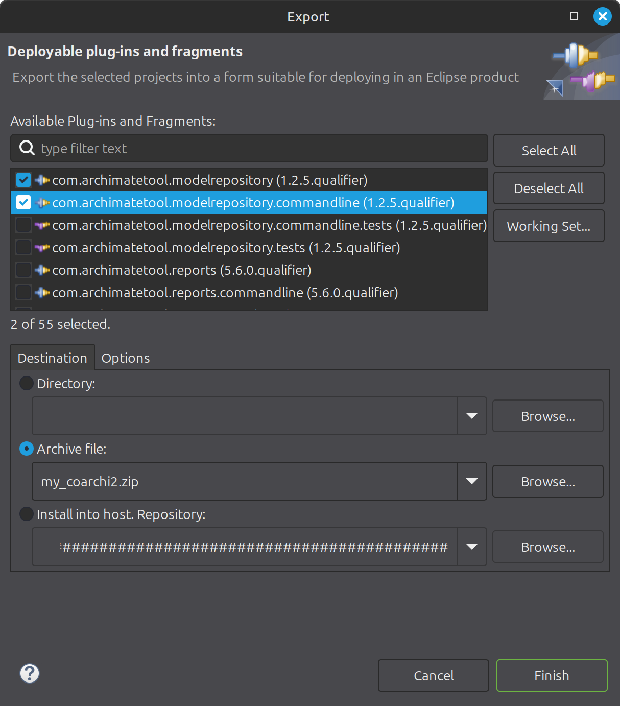Uncheck com.archimatetool.modelrepository.commandline (1.2.5.qualifier)

pos(23,203)
